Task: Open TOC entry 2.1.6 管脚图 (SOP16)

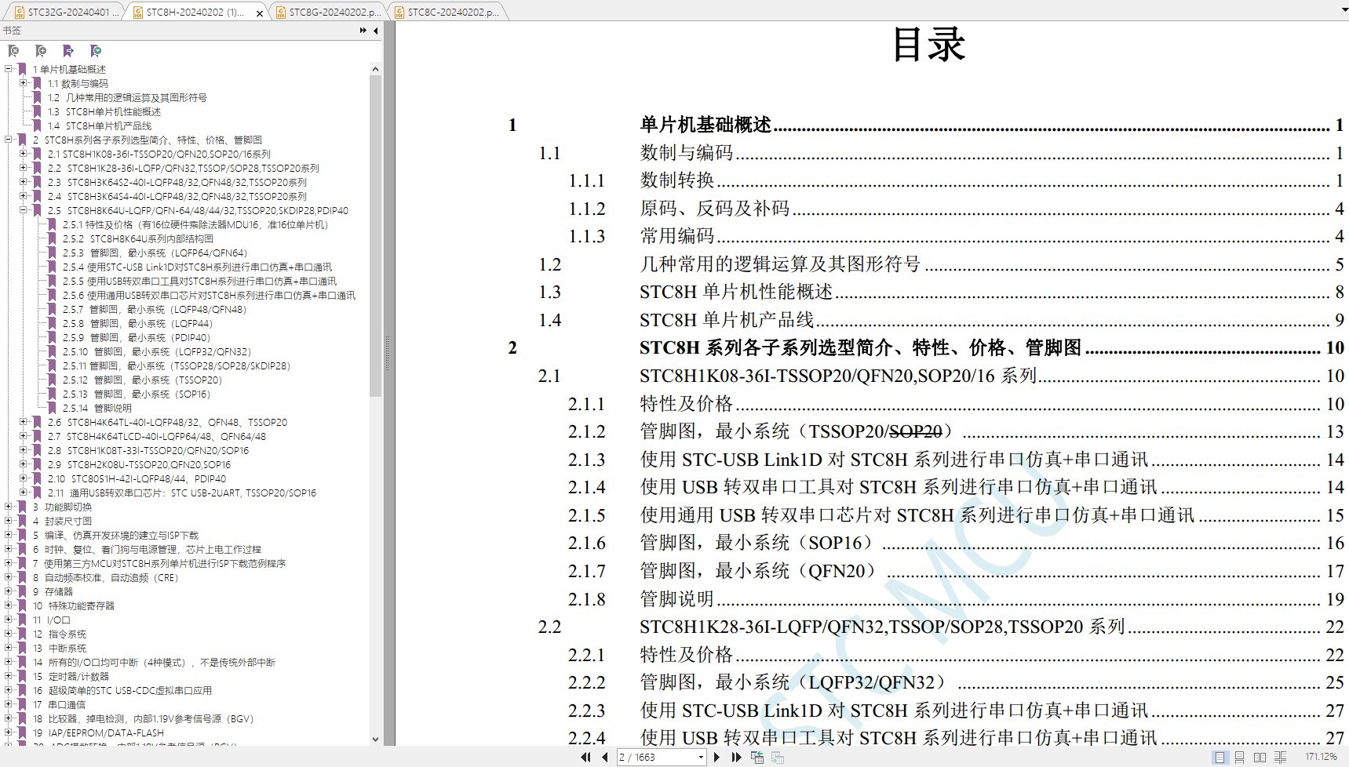Action: (x=956, y=543)
